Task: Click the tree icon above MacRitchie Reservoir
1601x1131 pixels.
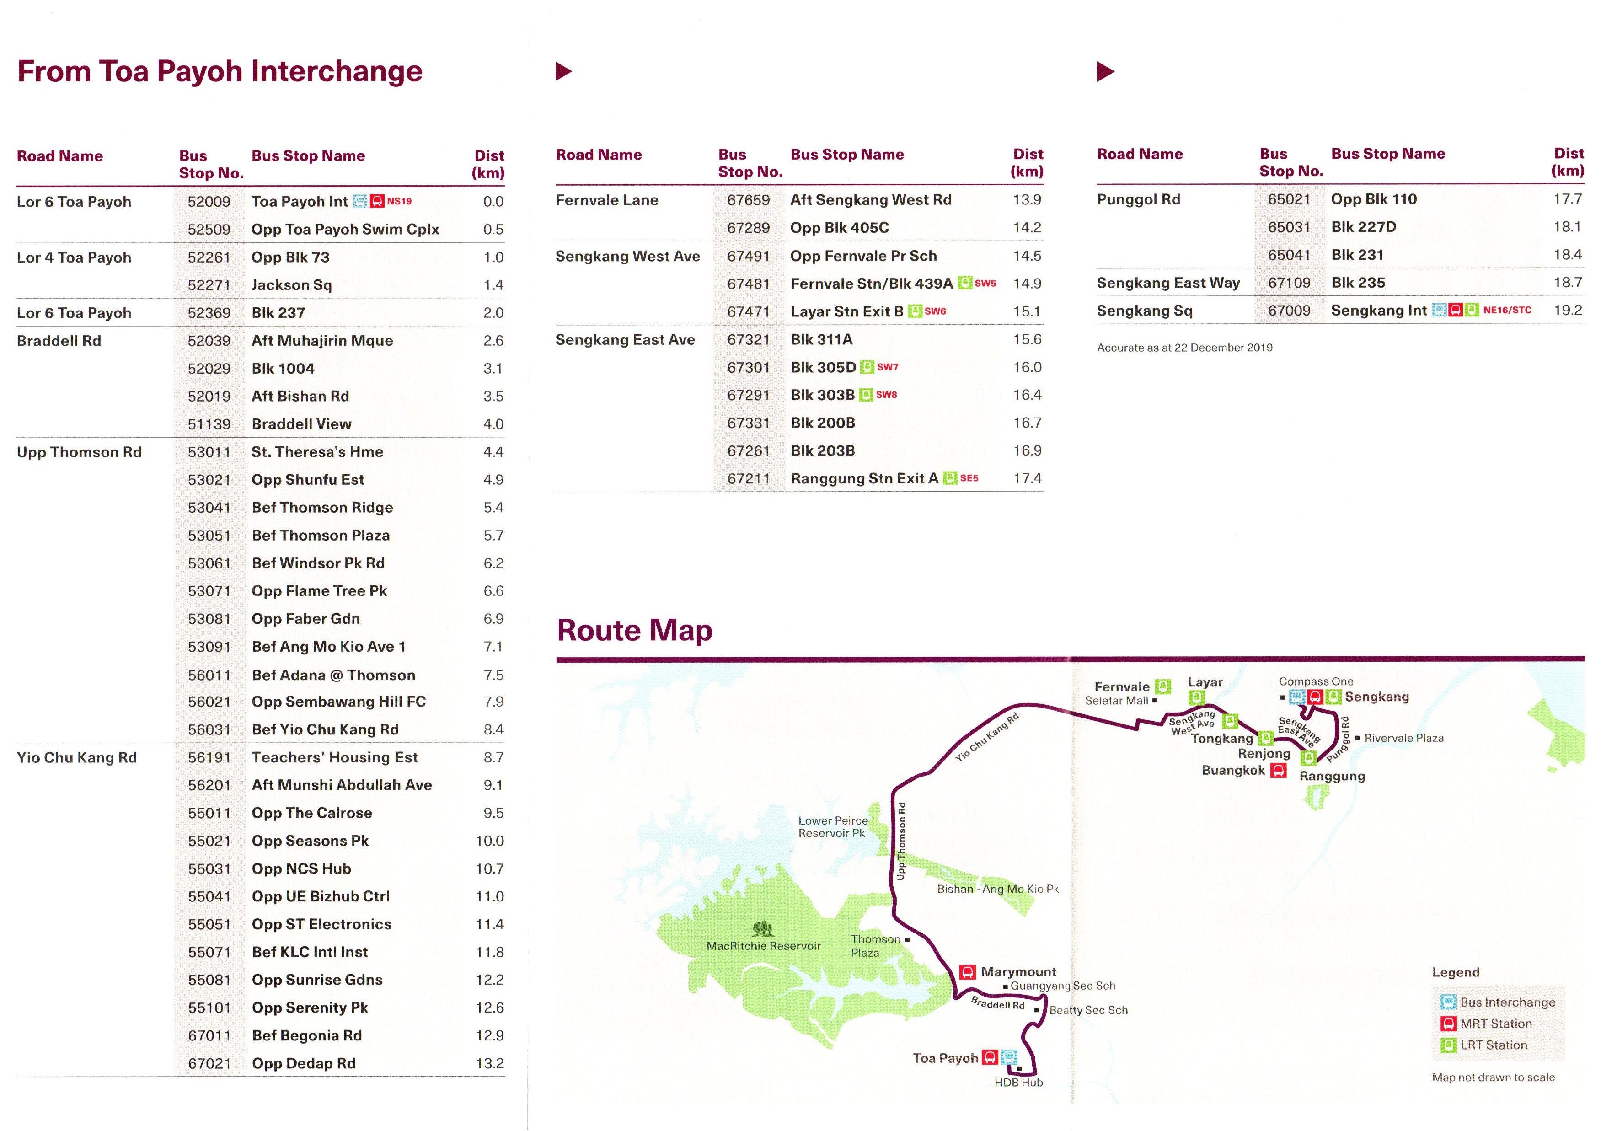Action: [763, 928]
